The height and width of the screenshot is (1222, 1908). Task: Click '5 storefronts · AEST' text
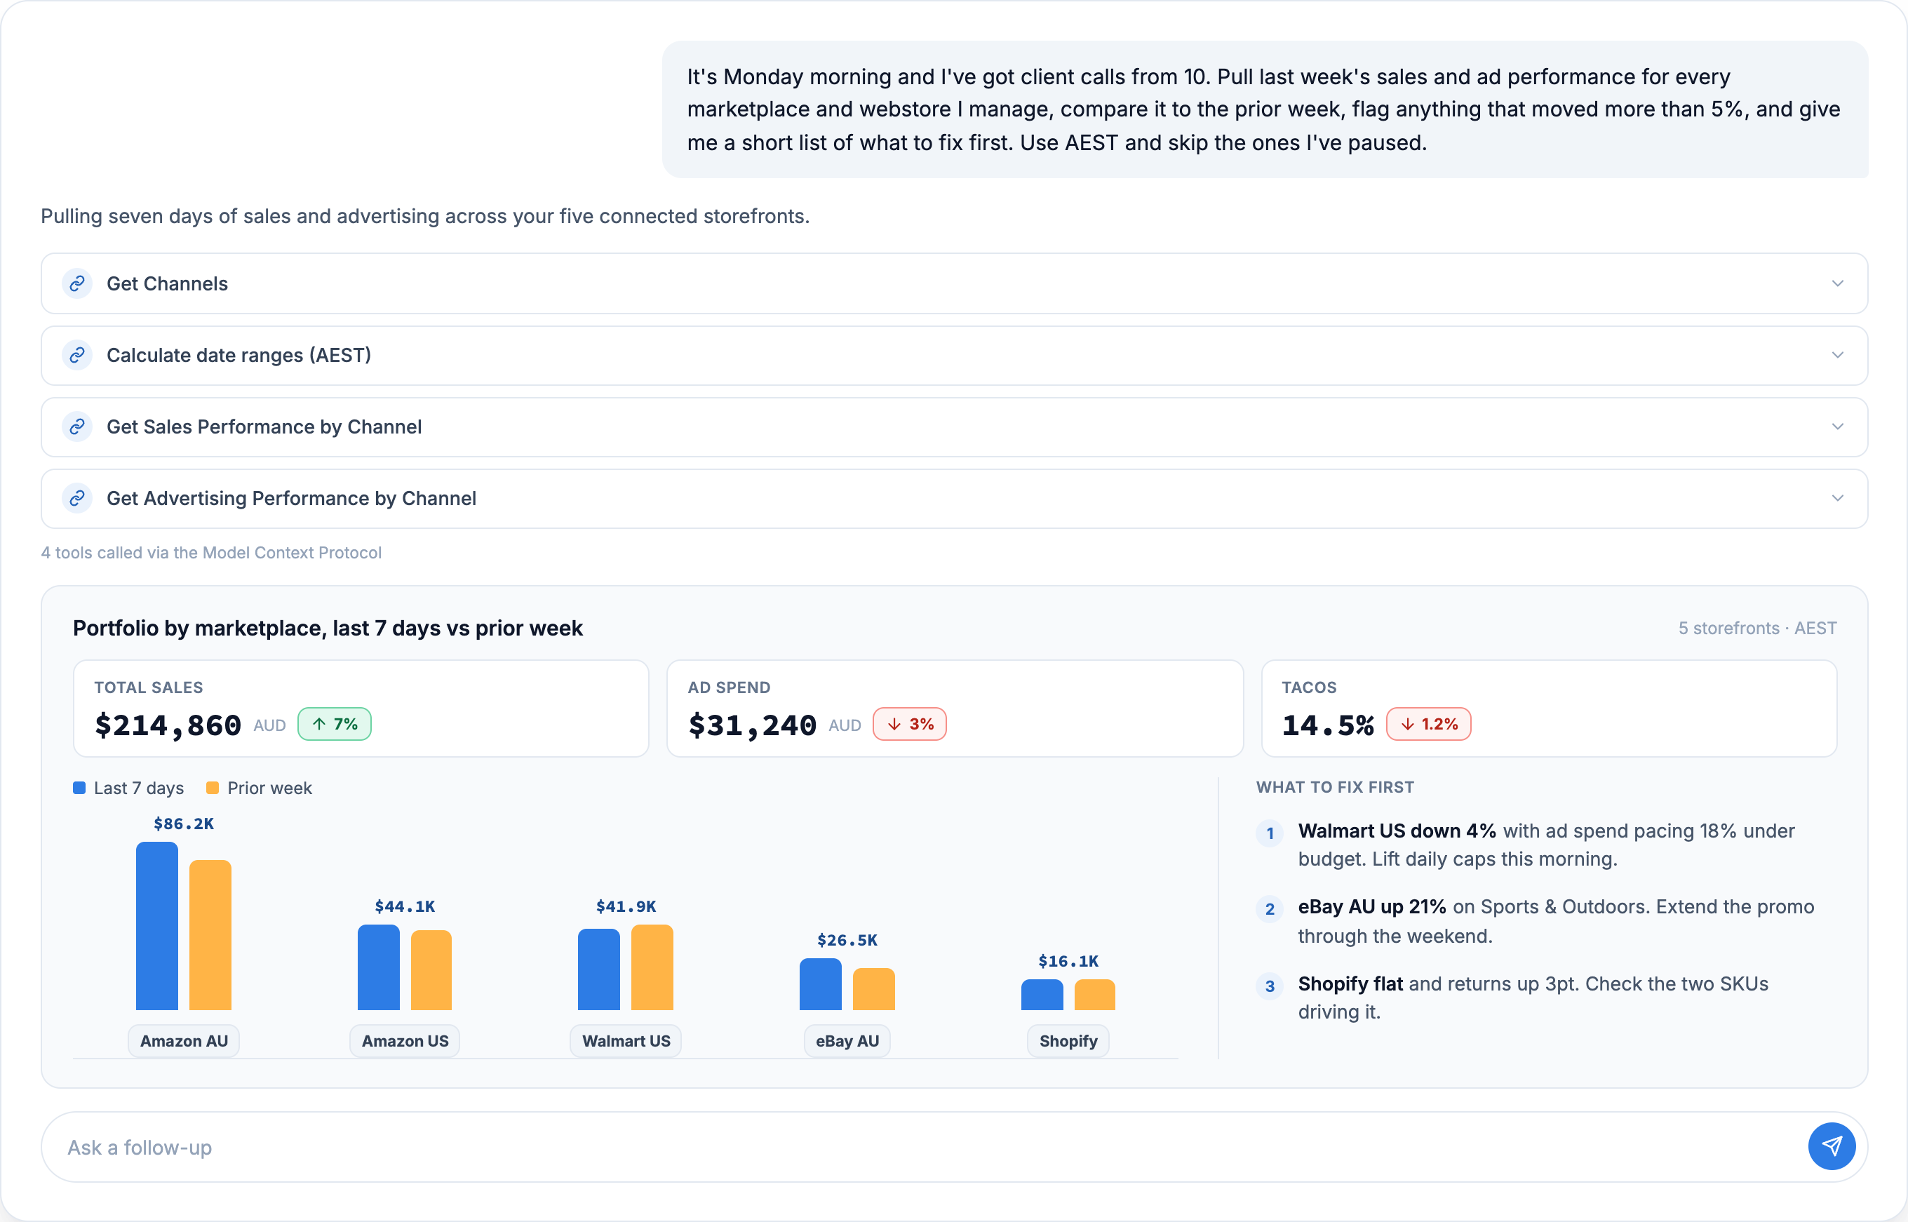point(1756,628)
